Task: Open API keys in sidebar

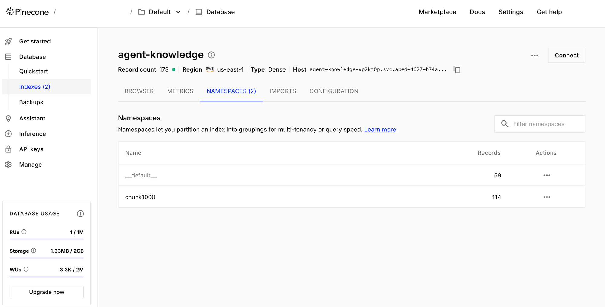Action: (31, 149)
